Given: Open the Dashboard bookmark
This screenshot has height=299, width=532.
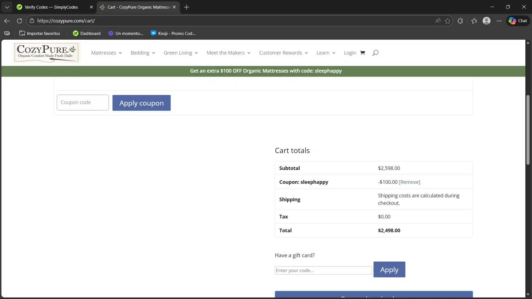Looking at the screenshot, I should 87,33.
